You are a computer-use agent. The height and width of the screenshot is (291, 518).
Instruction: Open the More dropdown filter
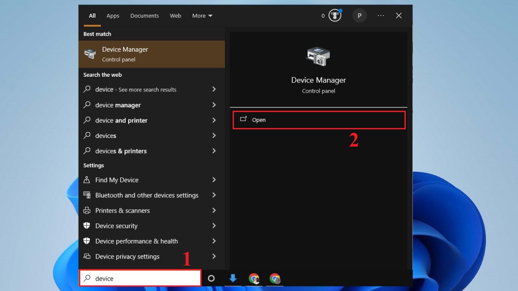coord(202,16)
